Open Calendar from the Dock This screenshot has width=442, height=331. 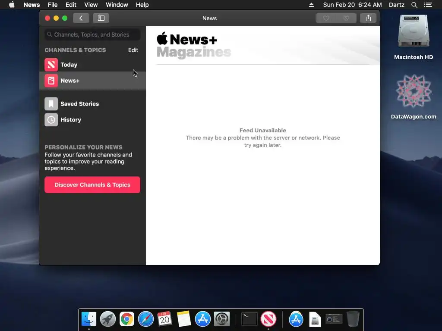[164, 319]
